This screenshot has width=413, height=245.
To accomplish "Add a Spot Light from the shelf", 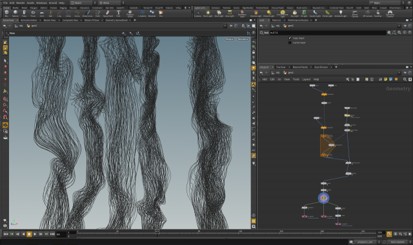I will [x=219, y=13].
